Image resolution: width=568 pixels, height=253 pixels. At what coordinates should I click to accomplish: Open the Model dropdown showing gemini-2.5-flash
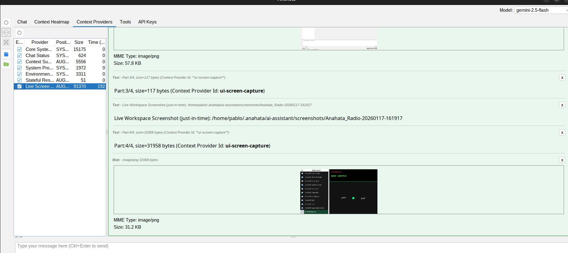(x=541, y=10)
